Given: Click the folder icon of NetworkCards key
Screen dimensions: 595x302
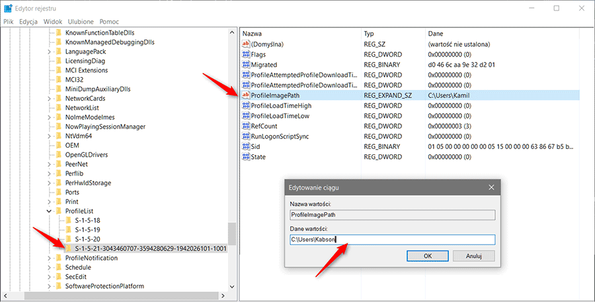Looking at the screenshot, I should (58, 98).
